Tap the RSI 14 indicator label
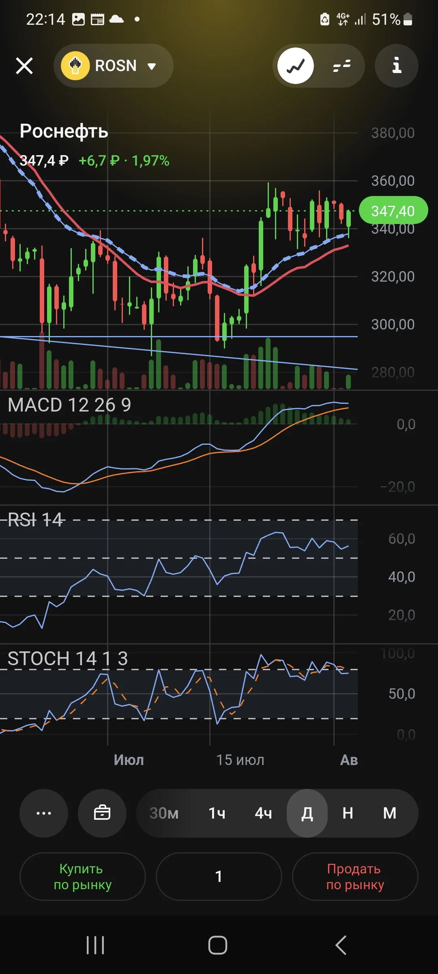This screenshot has height=974, width=438. (x=35, y=520)
